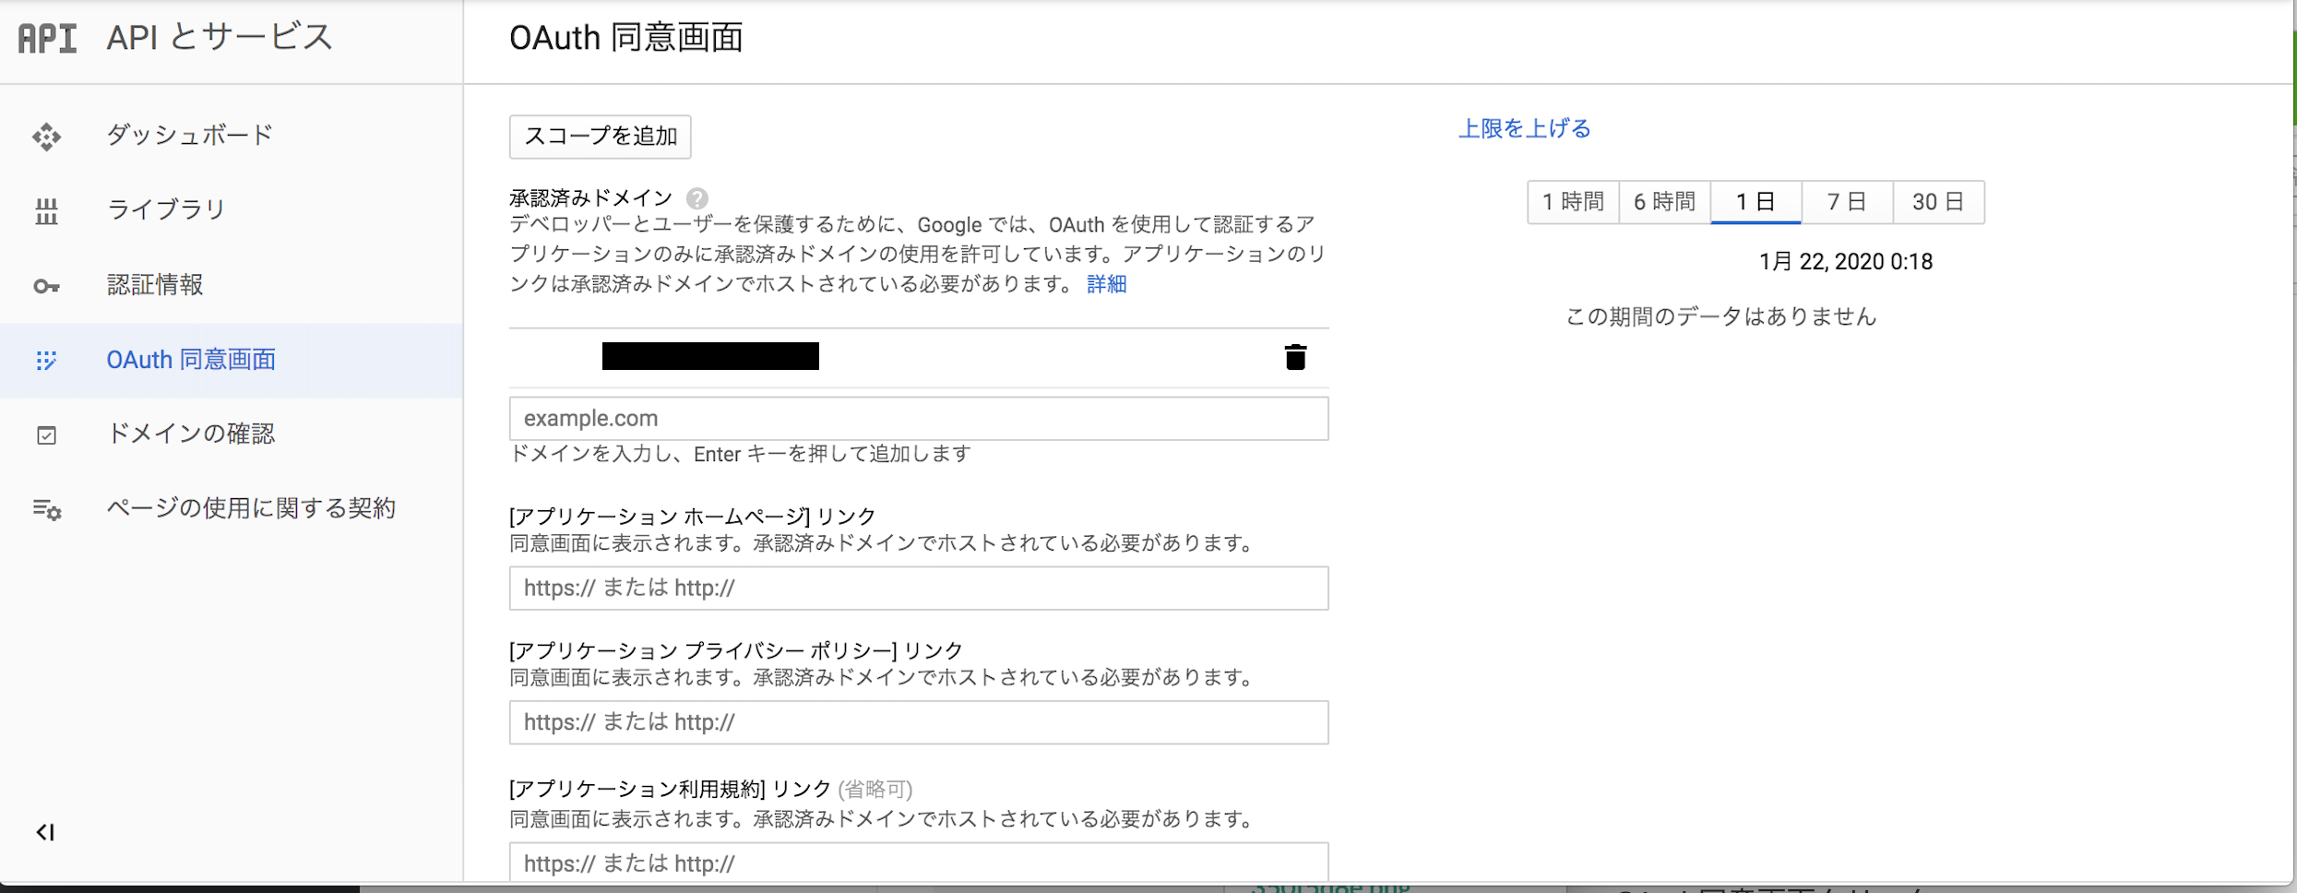Open ドメインの確認 via its checkmark icon

46,435
